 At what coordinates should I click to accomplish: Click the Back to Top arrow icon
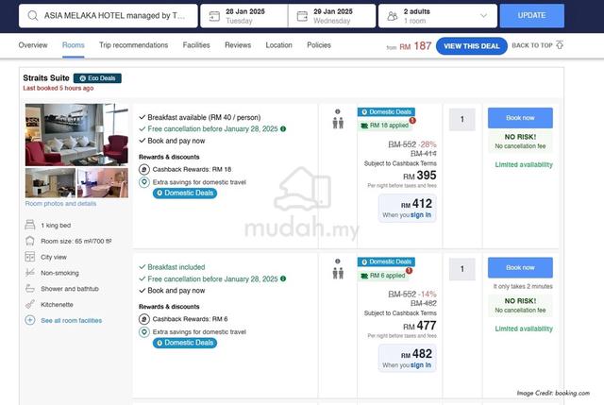[560, 45]
